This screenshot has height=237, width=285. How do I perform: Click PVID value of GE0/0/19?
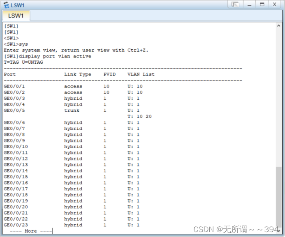pos(105,201)
